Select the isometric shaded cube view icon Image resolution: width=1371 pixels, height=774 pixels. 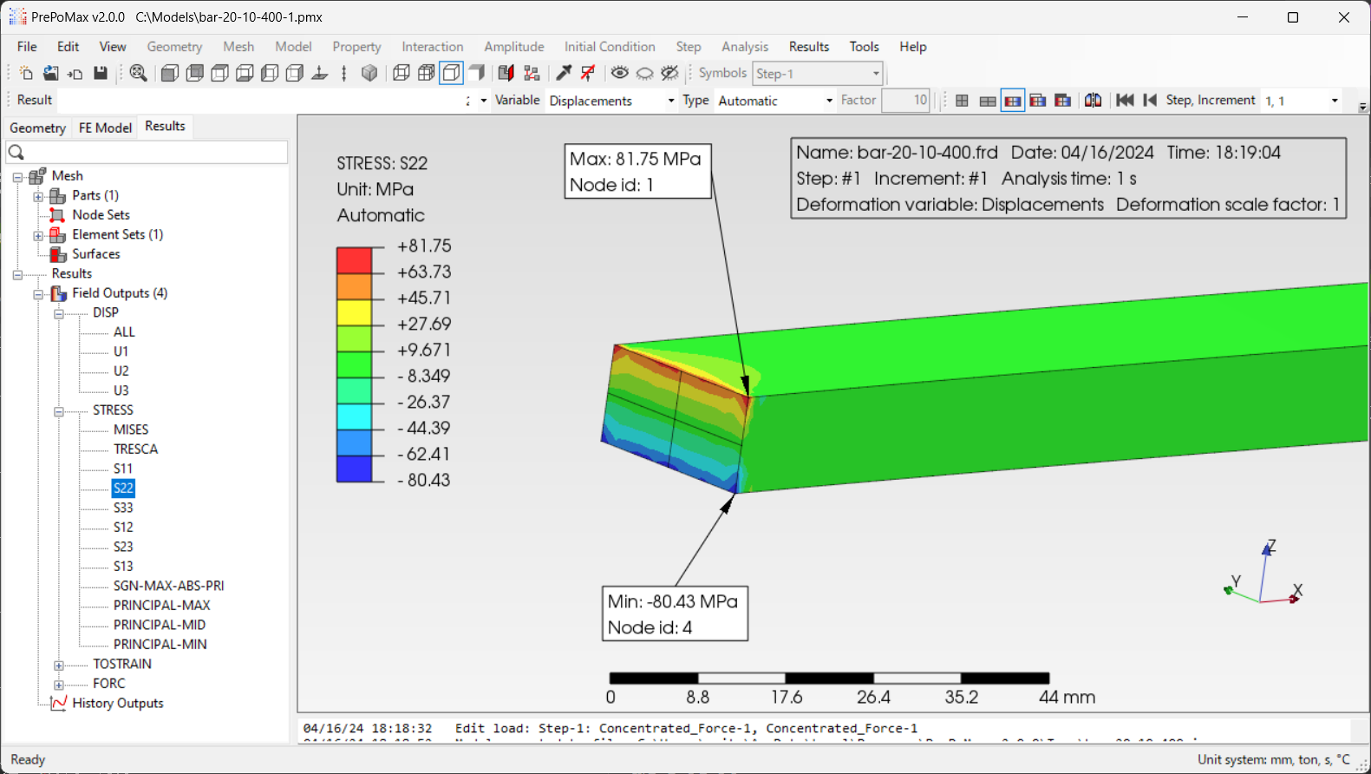coord(369,73)
